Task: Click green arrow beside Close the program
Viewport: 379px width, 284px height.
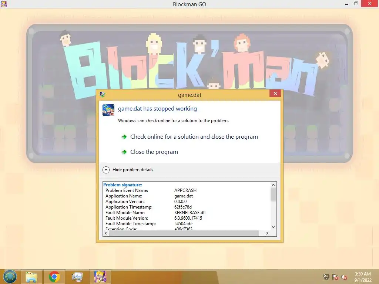Action: point(124,152)
